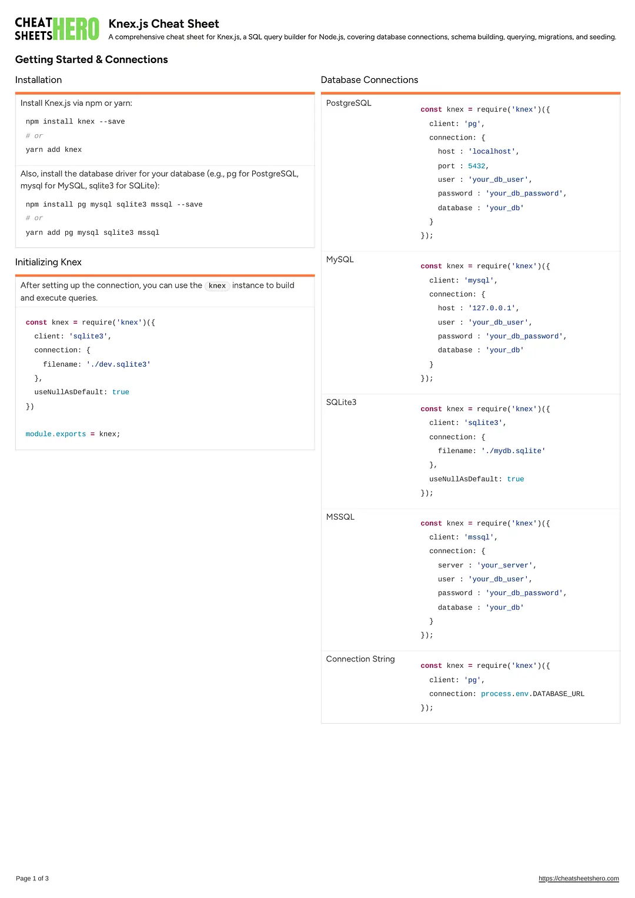Click the 'Installation' section heading

[x=38, y=80]
